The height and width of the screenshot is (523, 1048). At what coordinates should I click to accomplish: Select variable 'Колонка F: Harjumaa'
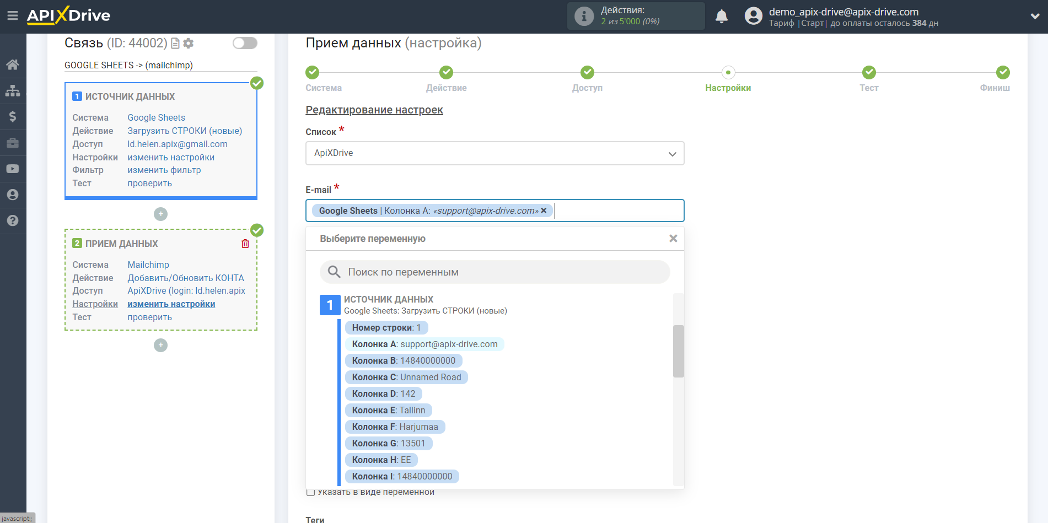click(395, 427)
